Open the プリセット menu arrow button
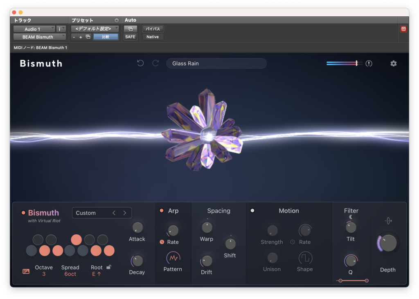 (x=117, y=20)
